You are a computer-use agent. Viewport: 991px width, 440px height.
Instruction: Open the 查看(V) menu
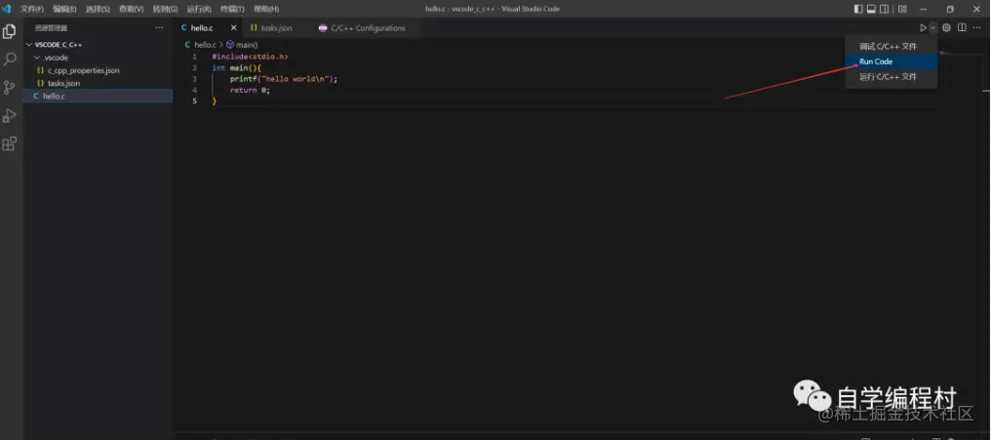pos(132,9)
